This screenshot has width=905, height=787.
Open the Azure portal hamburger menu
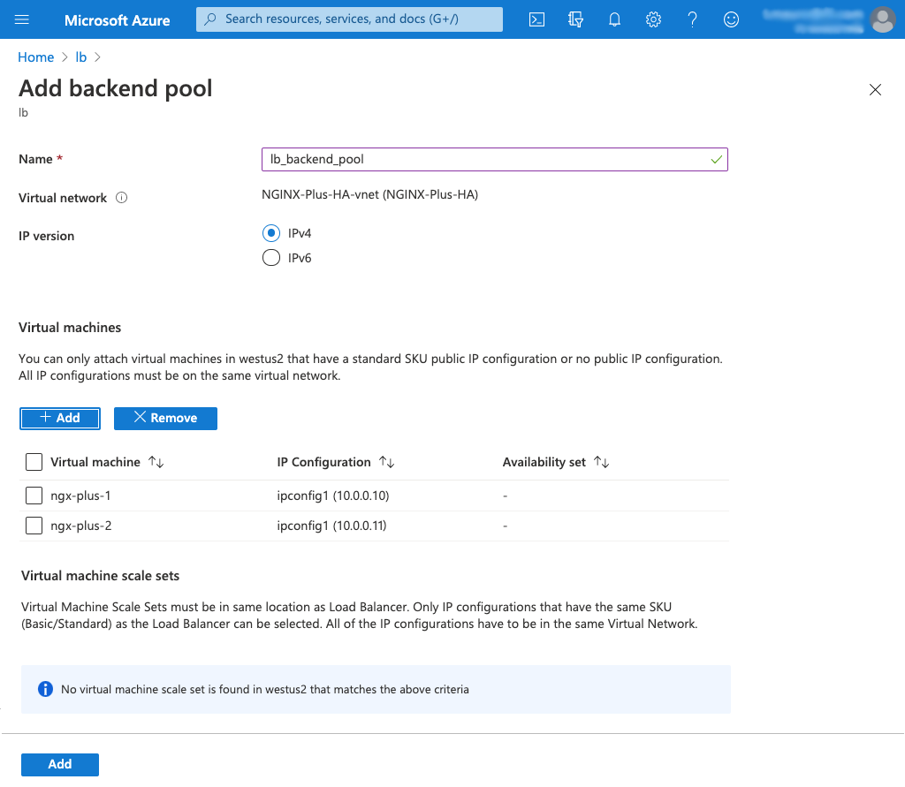tap(23, 19)
